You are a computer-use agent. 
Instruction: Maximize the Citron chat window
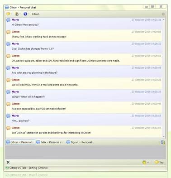click(152, 6)
